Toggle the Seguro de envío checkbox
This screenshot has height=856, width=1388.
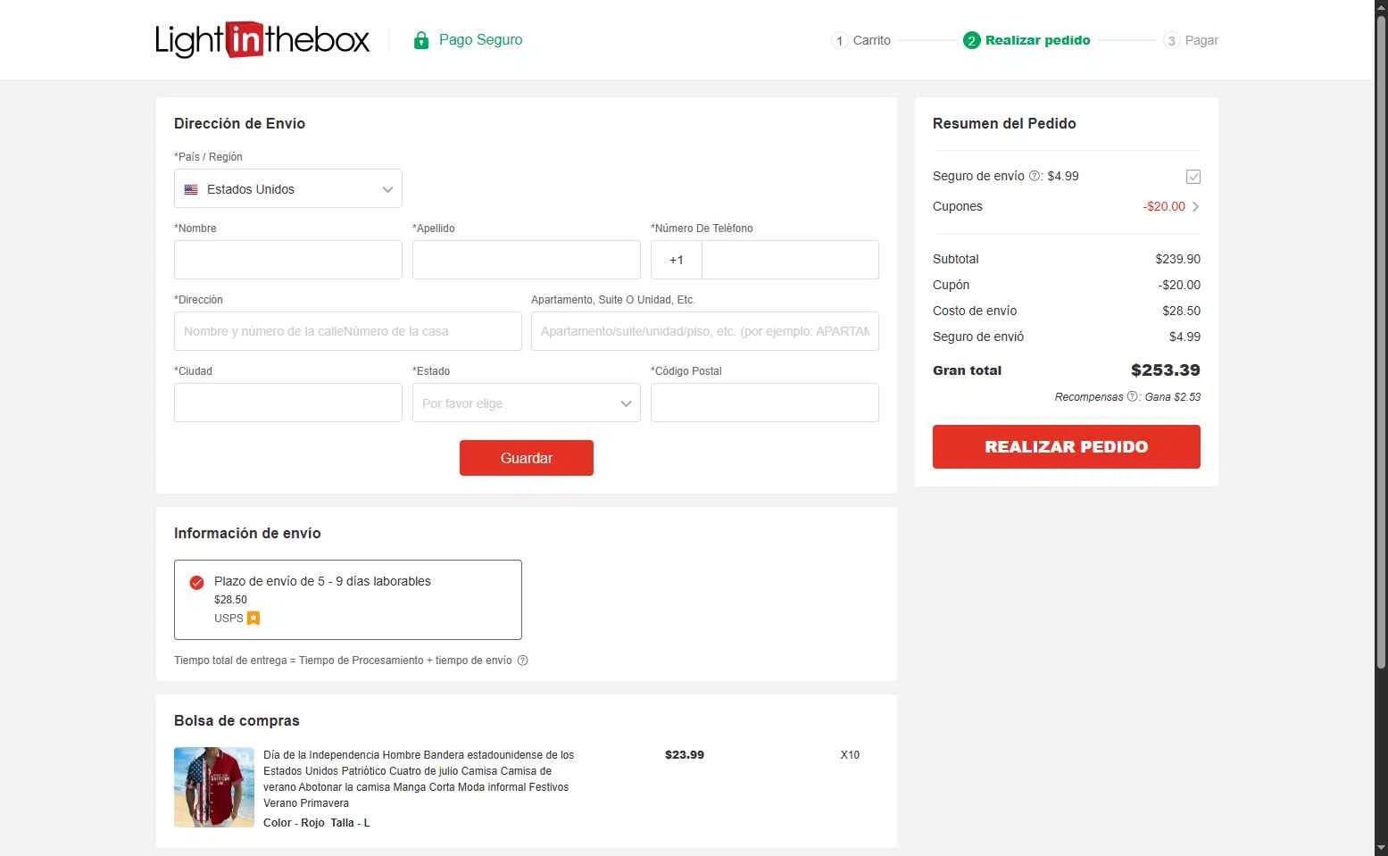[1193, 177]
